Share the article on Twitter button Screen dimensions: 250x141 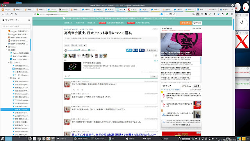pyautogui.click(x=129, y=50)
